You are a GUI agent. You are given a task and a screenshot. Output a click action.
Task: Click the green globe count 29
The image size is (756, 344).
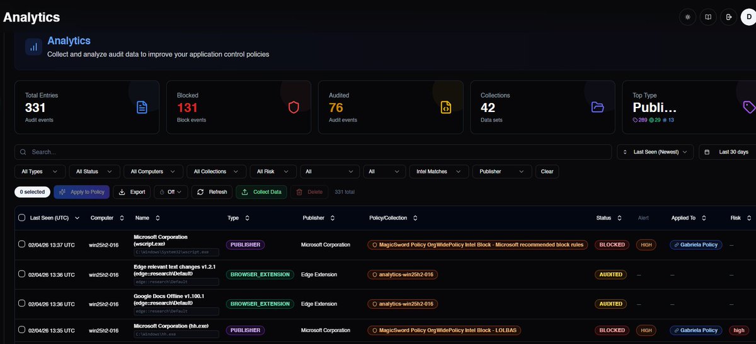pyautogui.click(x=655, y=119)
